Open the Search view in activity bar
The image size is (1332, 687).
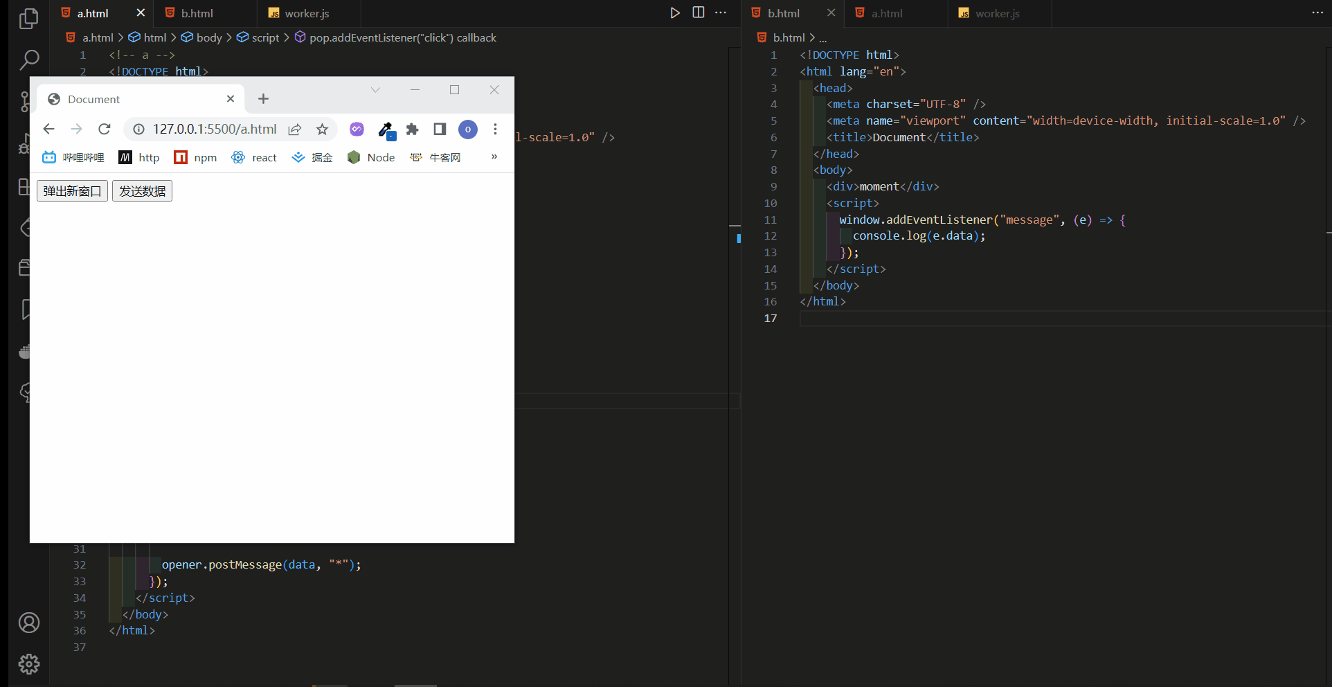[x=28, y=60]
